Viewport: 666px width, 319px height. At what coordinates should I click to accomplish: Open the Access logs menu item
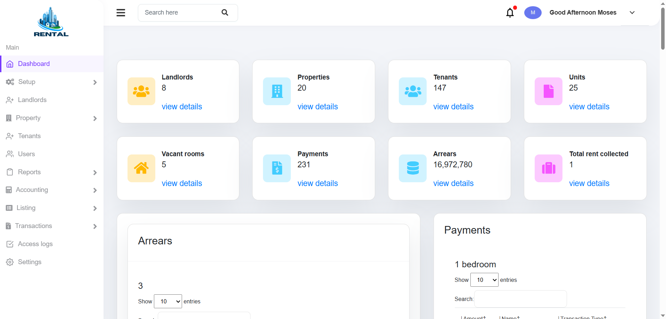52,244
